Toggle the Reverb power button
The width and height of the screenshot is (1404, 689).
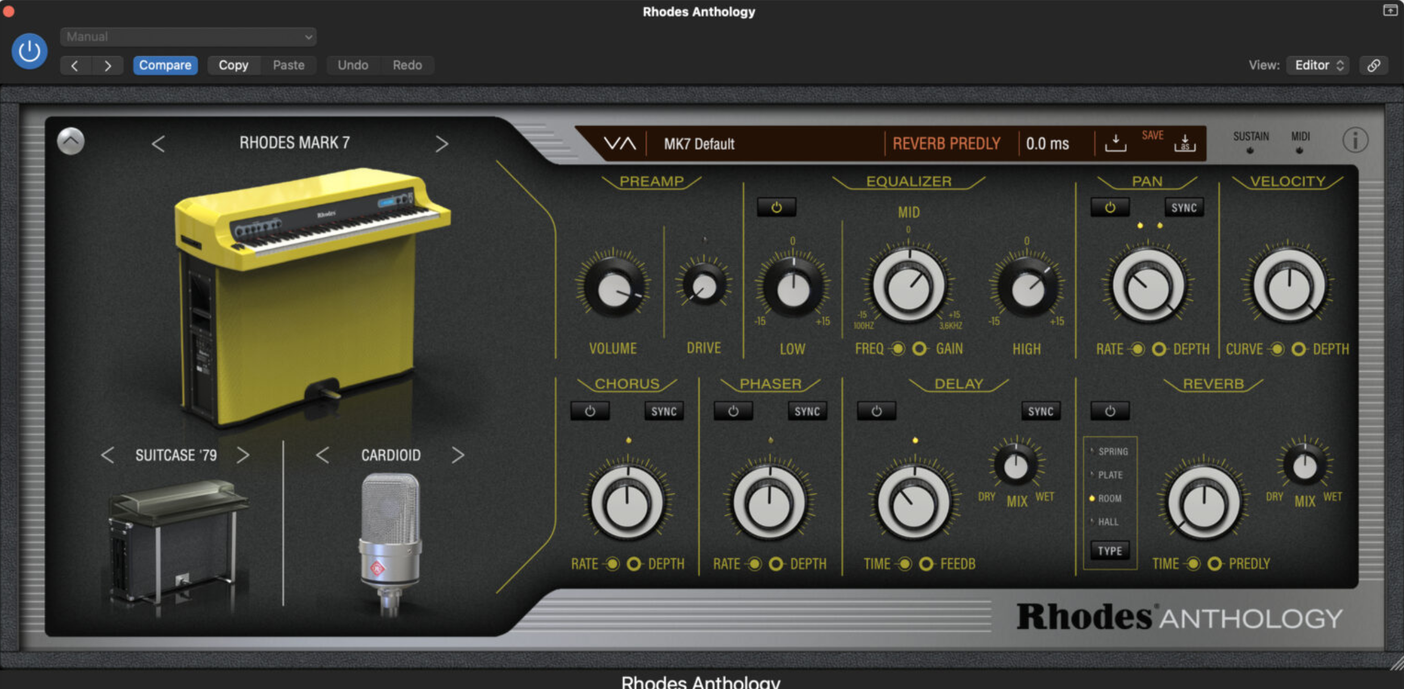pos(1110,411)
